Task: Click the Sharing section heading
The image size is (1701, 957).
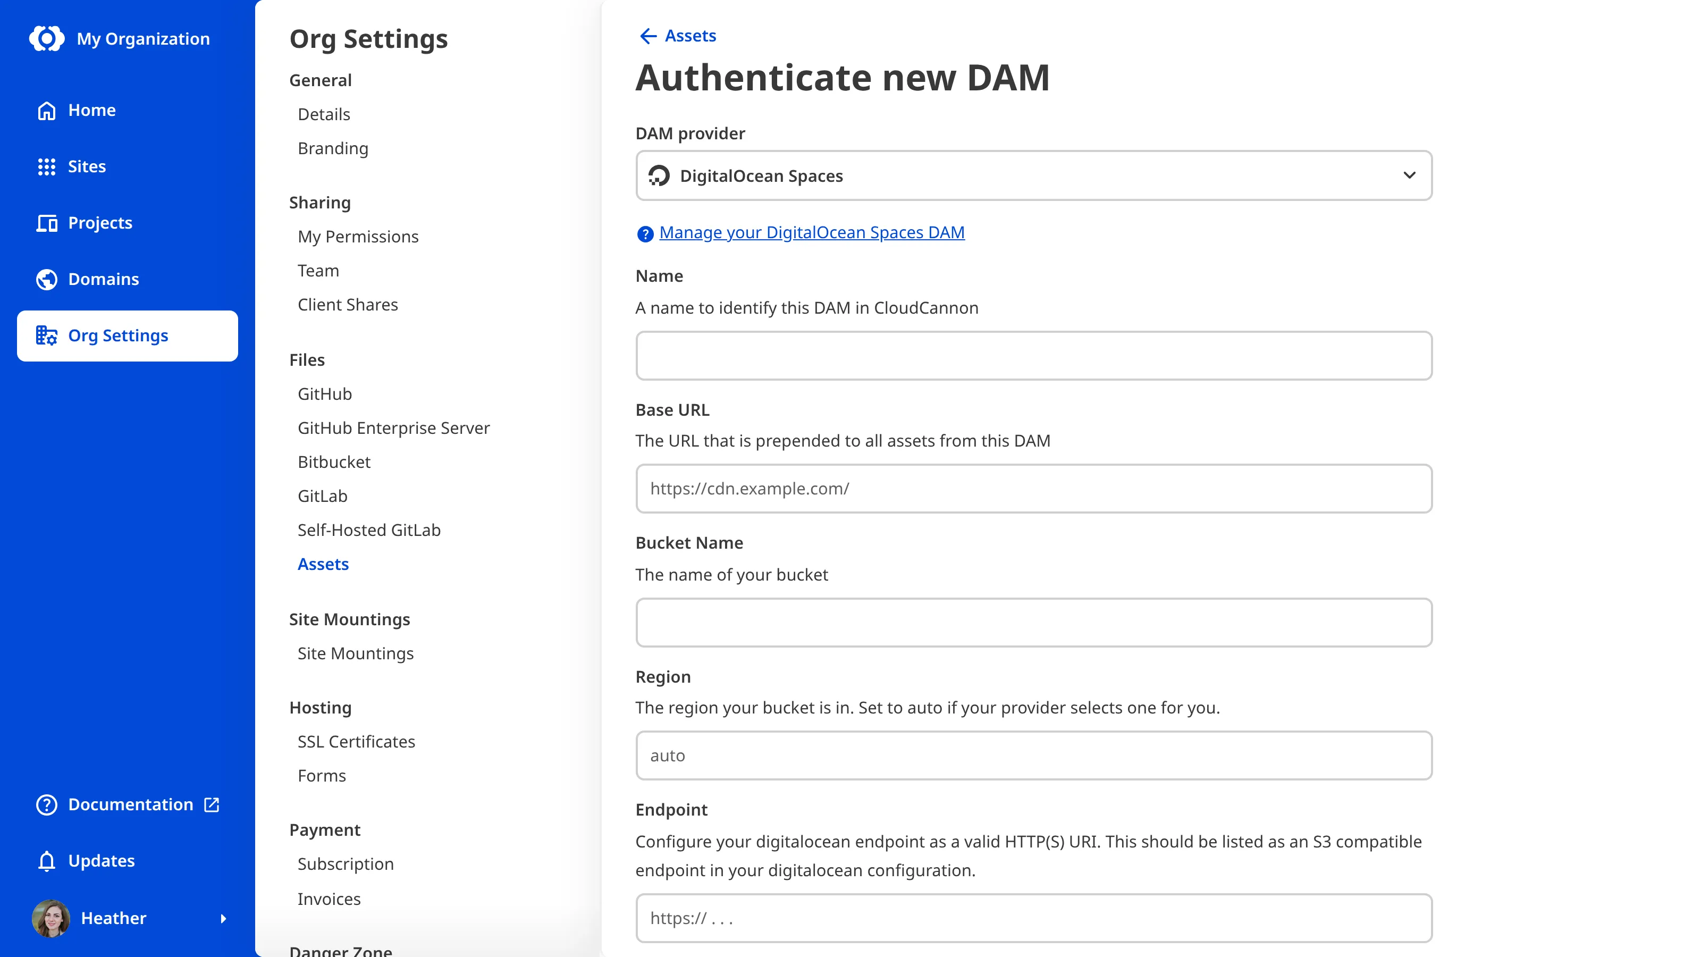Action: pos(319,203)
